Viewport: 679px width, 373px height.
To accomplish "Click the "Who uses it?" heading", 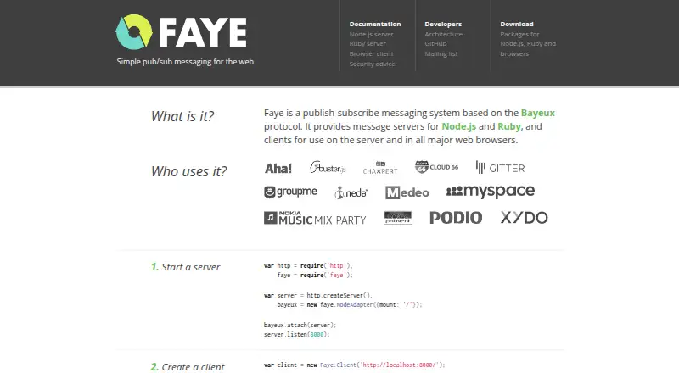I will [188, 171].
